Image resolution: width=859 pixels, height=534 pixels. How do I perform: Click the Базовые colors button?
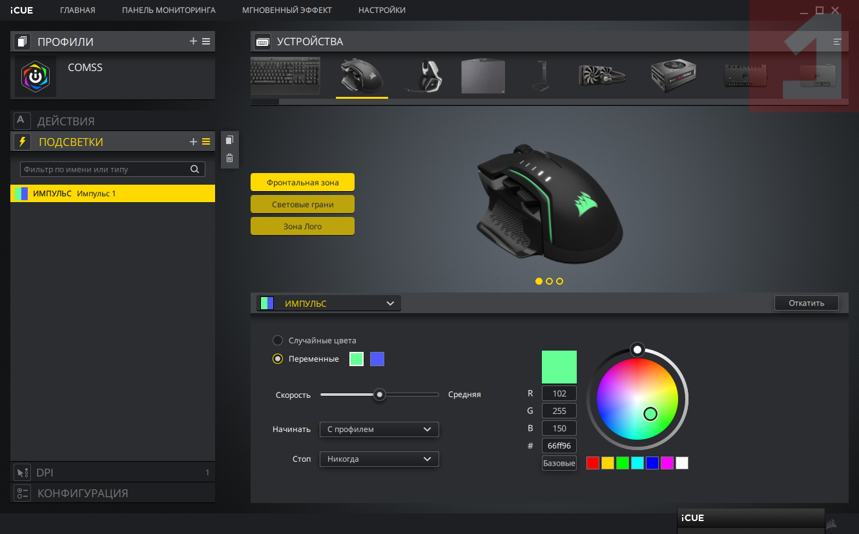[559, 464]
